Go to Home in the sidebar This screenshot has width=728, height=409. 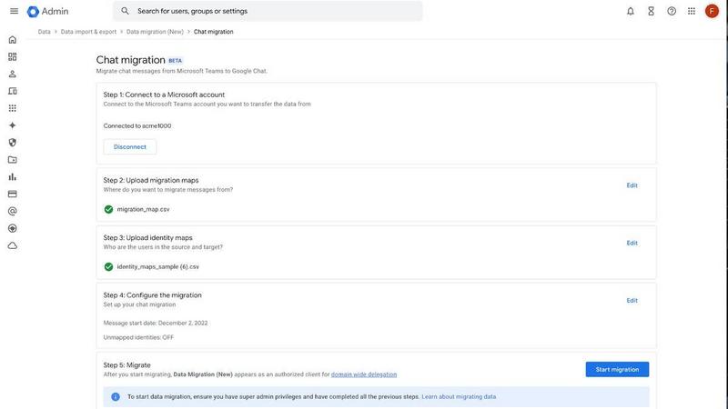click(x=13, y=40)
